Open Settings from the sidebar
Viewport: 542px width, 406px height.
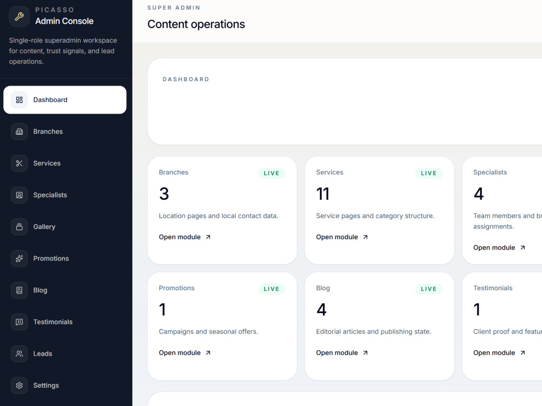click(x=65, y=385)
